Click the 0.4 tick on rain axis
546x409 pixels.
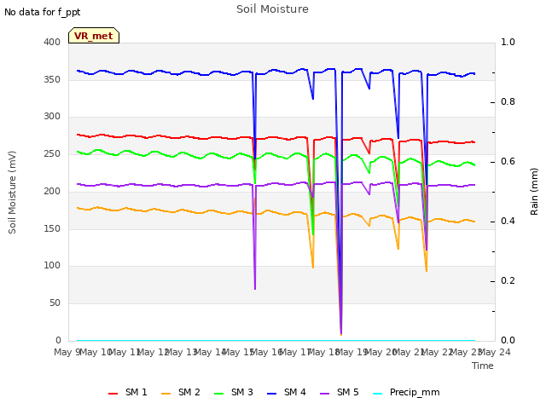tap(508, 222)
